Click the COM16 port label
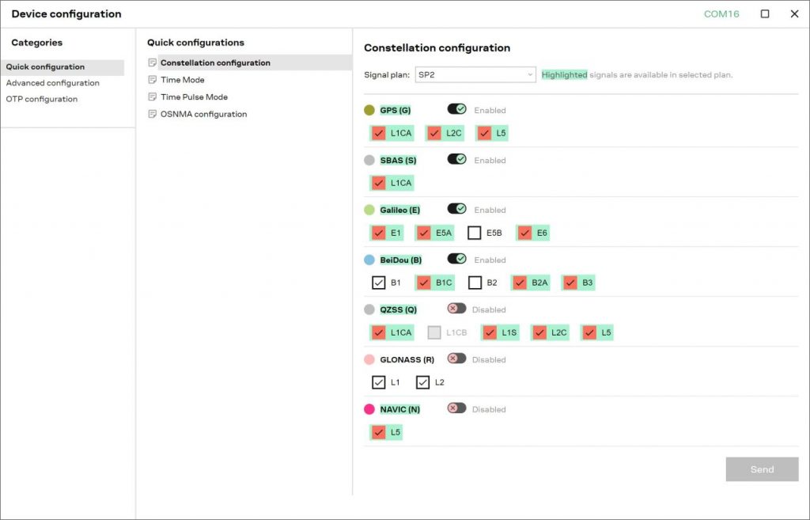Image resolution: width=810 pixels, height=520 pixels. [x=721, y=14]
